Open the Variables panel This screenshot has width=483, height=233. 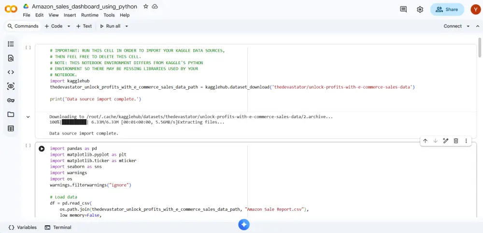click(x=23, y=228)
